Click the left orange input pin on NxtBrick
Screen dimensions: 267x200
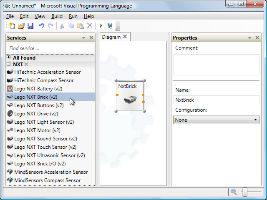coord(117,95)
